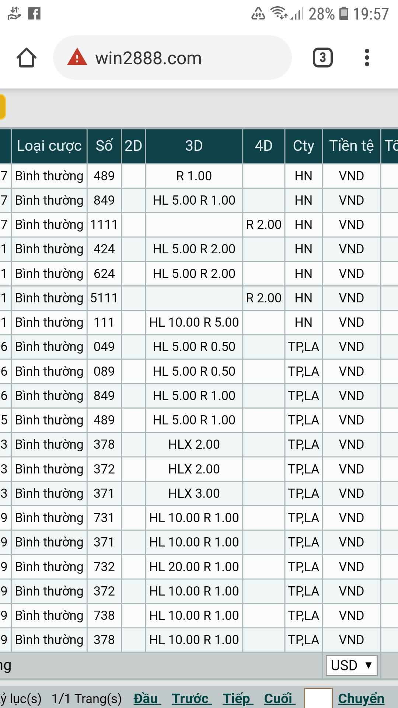Go to first page via Đầu link
The width and height of the screenshot is (398, 708).
click(146, 698)
